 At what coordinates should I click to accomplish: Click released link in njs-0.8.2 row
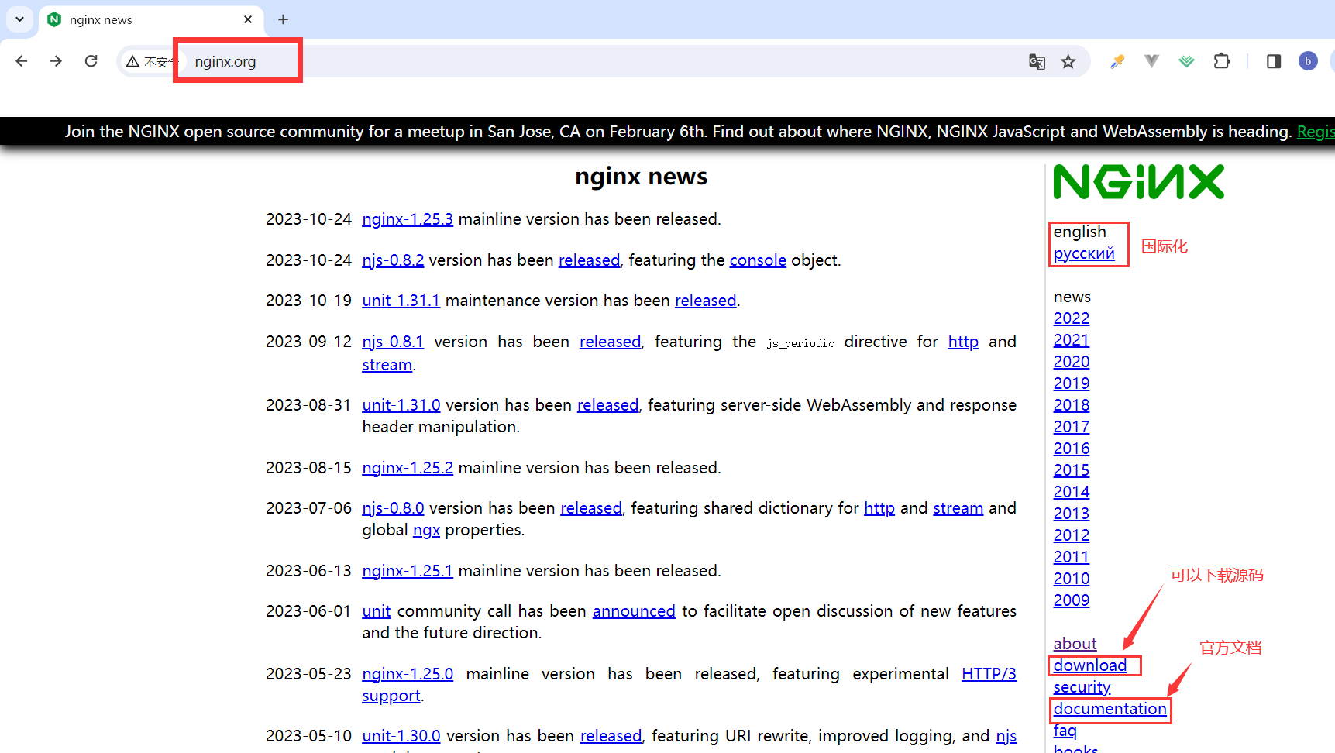(x=590, y=260)
